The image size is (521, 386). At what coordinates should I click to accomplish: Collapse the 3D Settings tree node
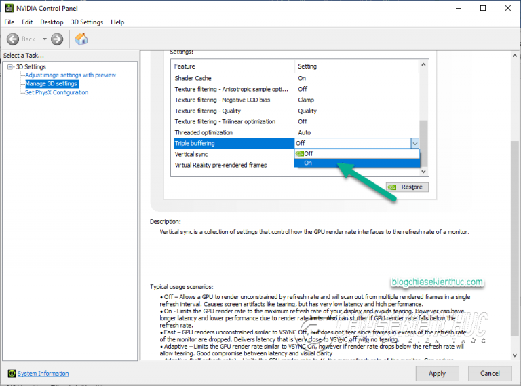click(10, 67)
